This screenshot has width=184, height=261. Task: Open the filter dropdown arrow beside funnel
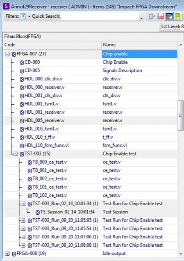[x=29, y=16]
